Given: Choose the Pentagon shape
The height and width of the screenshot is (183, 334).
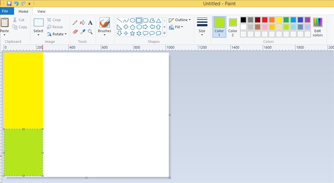Looking at the screenshot, I should (133, 27).
